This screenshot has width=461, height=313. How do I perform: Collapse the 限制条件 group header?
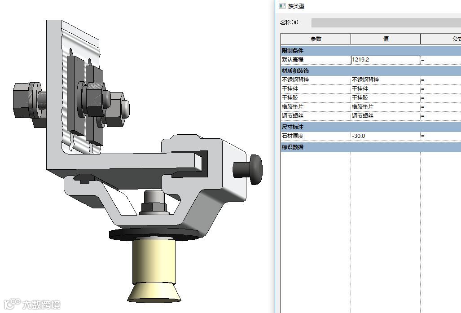click(x=371, y=51)
